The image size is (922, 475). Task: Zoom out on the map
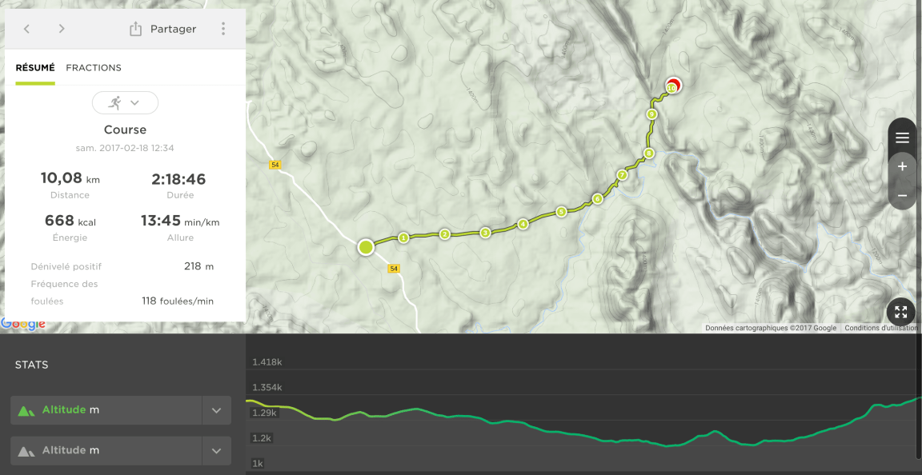tap(902, 195)
